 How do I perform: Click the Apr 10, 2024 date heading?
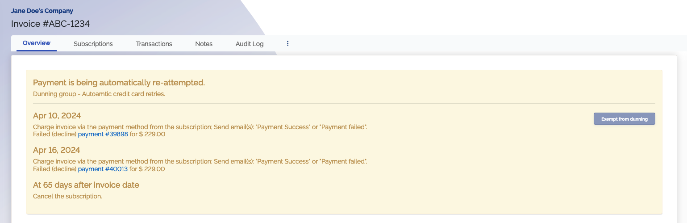click(57, 116)
